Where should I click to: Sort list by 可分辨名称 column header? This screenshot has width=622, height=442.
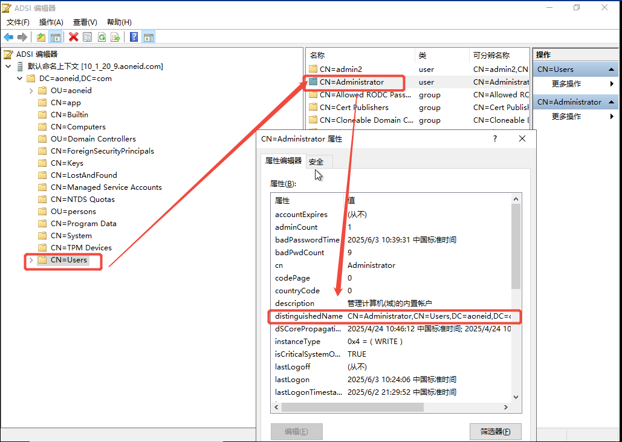499,55
